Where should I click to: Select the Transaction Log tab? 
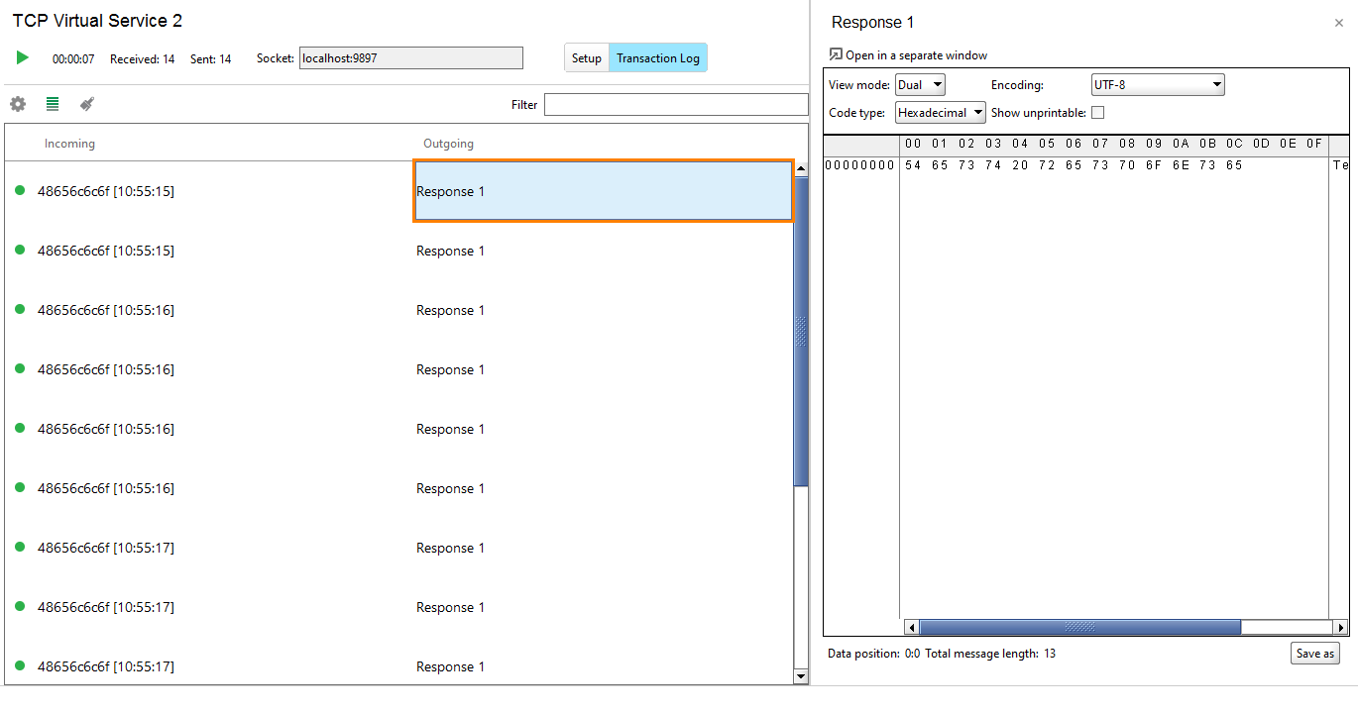[657, 57]
